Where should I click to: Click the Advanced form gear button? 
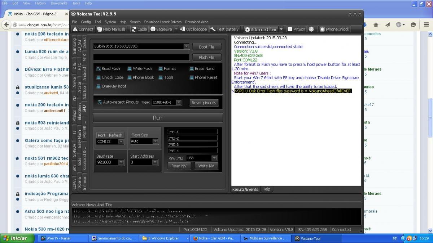tap(261, 29)
